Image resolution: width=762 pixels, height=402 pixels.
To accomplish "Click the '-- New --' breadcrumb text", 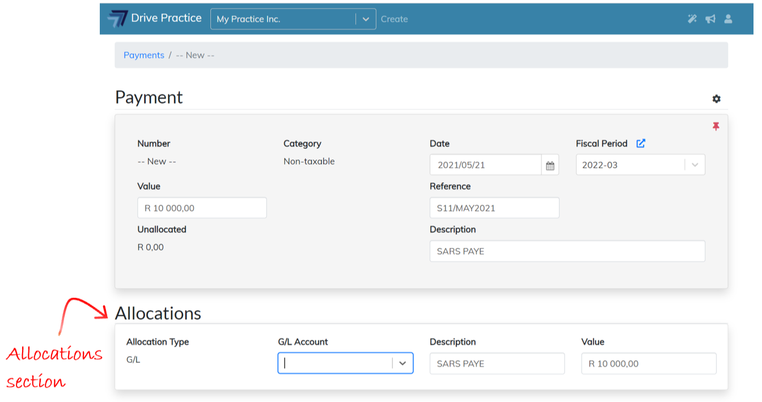I will [195, 55].
